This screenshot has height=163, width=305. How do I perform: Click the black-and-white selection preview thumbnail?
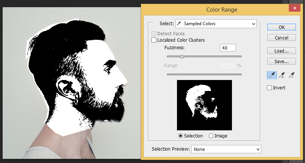[x=204, y=105]
